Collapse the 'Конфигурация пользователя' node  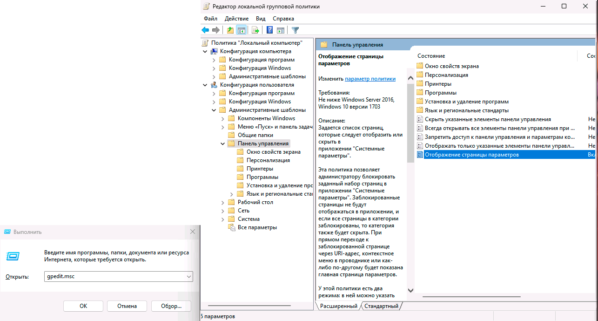point(205,85)
